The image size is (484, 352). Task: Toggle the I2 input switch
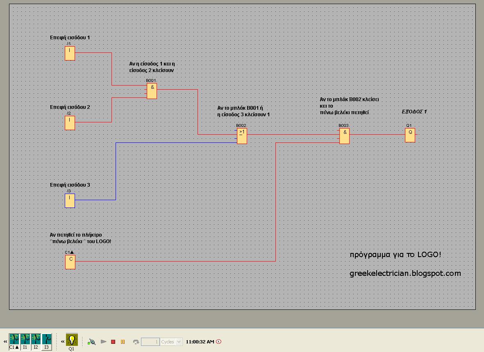pos(36,339)
